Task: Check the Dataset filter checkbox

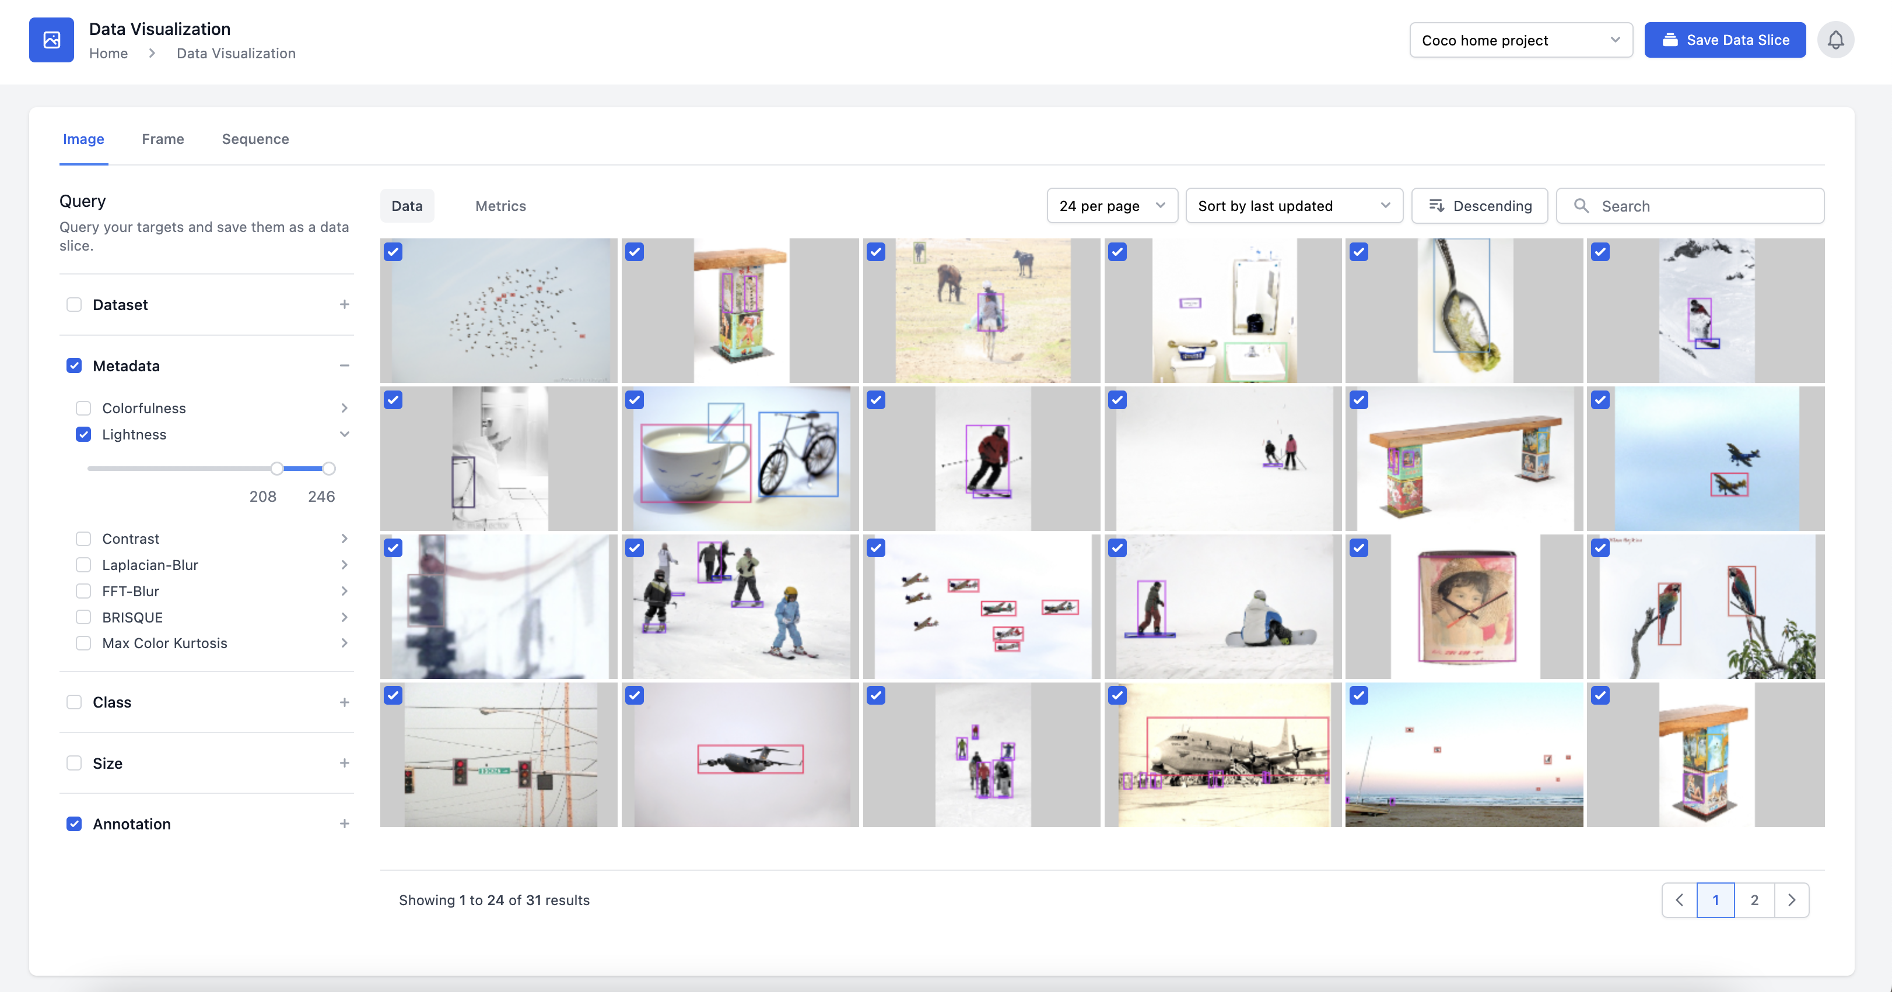Action: coord(74,304)
